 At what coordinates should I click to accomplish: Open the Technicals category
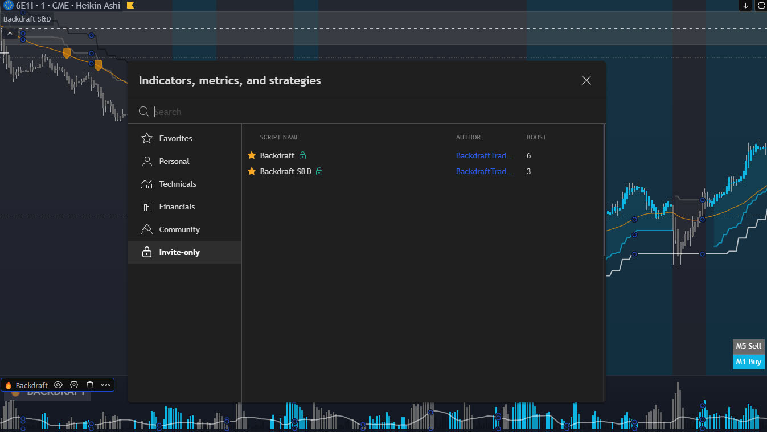click(184, 184)
